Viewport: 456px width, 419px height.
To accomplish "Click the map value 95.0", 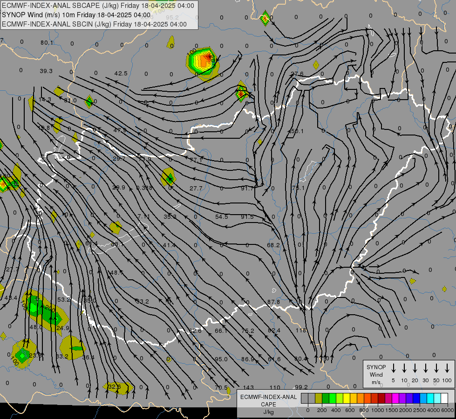I will coord(221,359).
